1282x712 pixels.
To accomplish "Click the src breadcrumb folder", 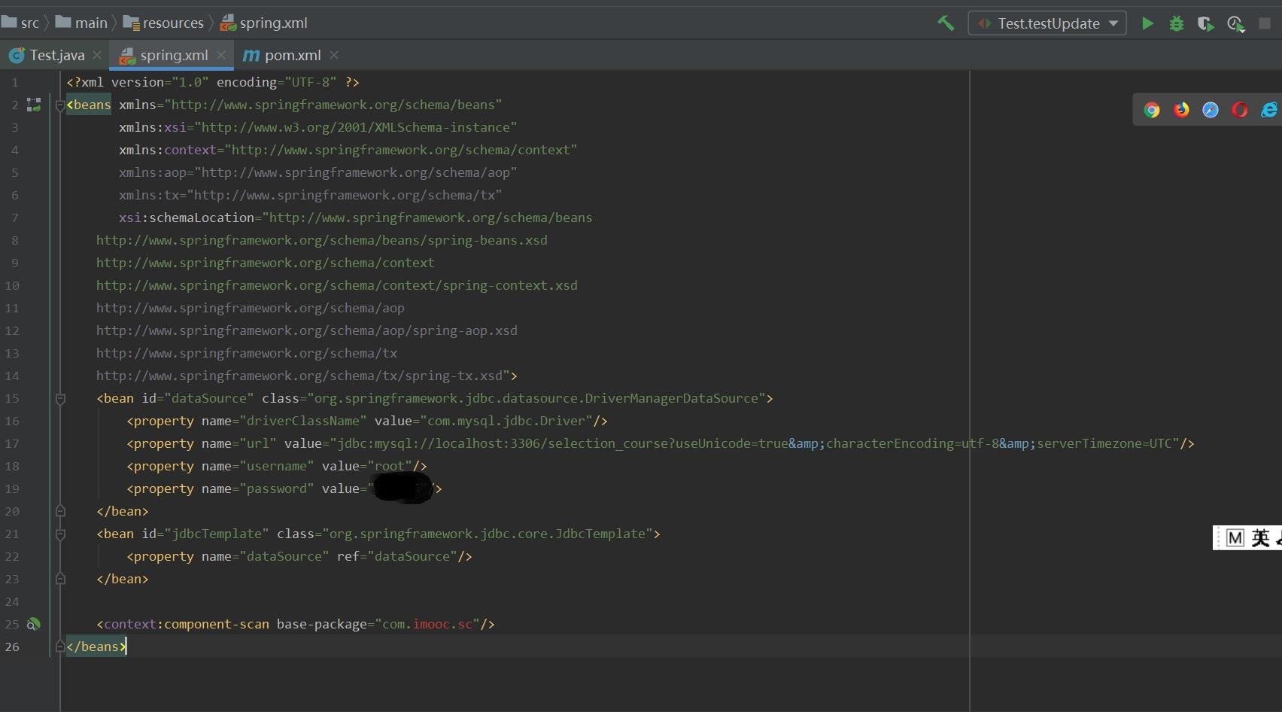I will pos(21,23).
